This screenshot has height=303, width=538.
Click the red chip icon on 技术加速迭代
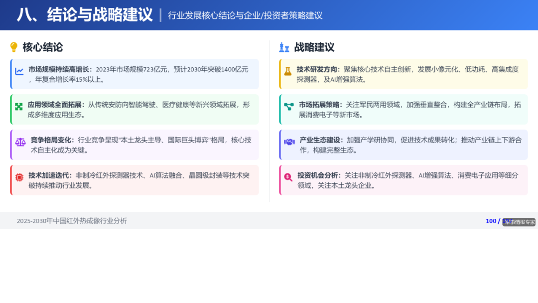tap(20, 177)
